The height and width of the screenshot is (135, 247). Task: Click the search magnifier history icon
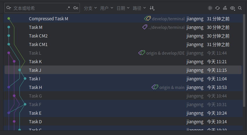pyautogui.click(x=9, y=8)
